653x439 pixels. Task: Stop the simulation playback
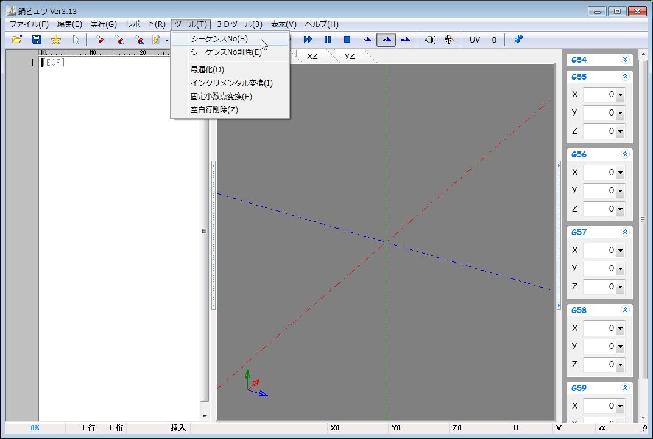(x=347, y=40)
